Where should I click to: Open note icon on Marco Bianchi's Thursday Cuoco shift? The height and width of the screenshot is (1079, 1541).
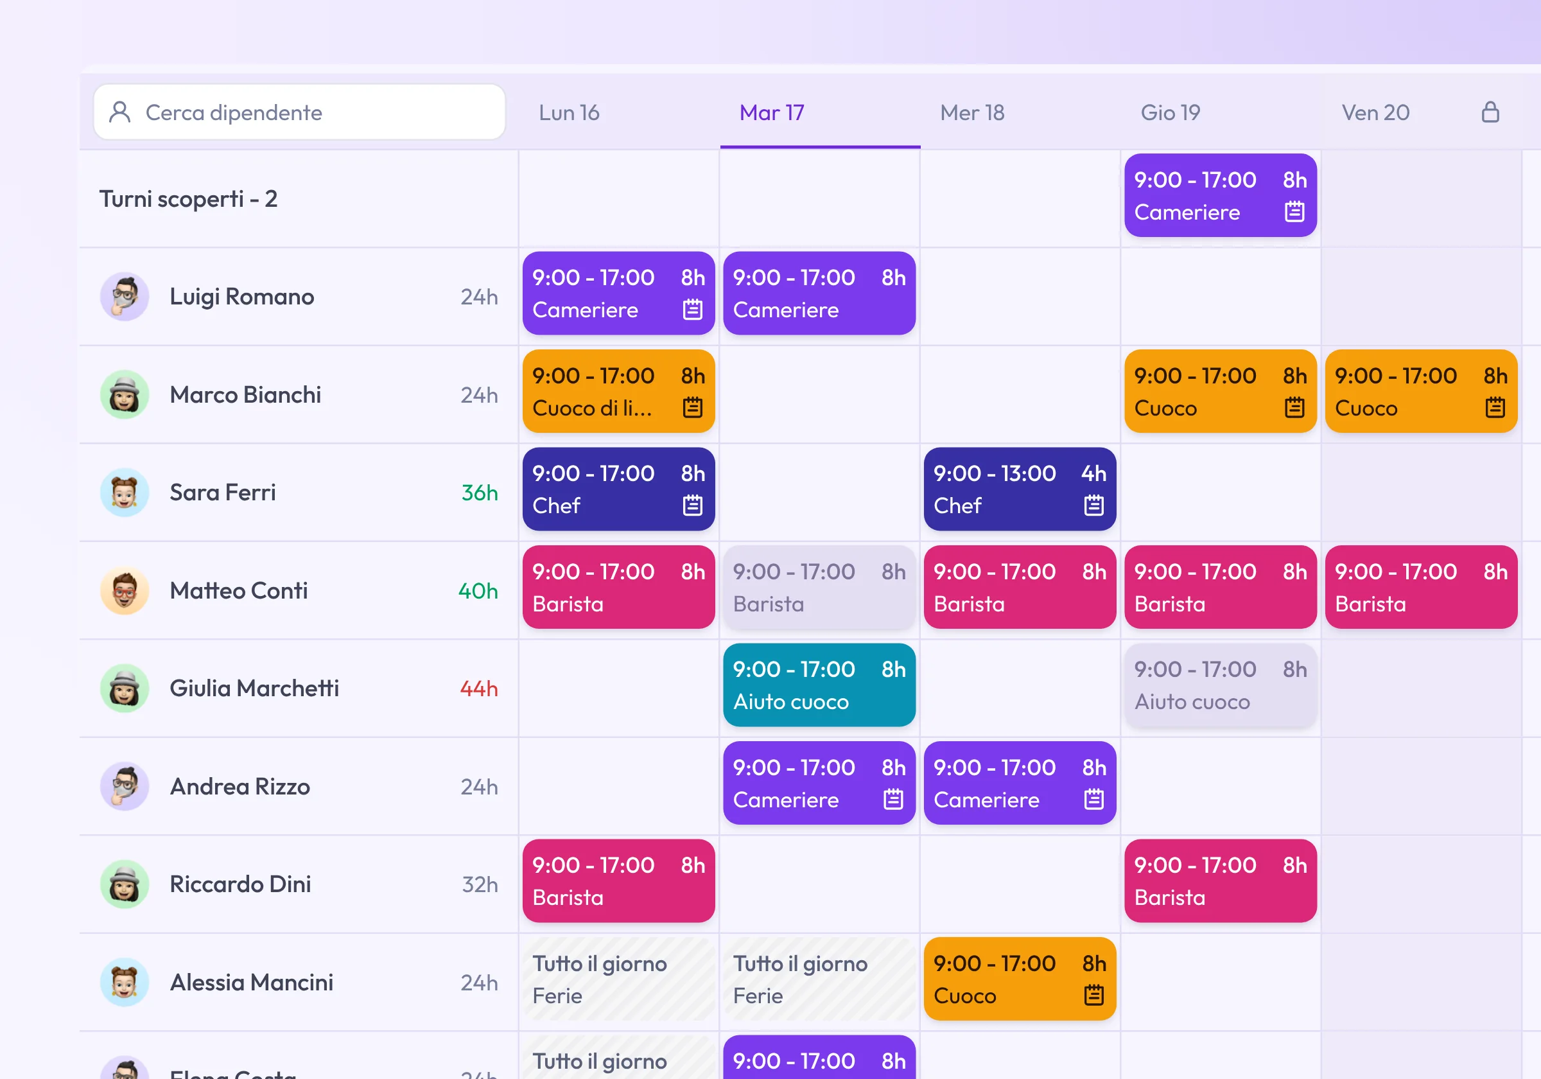tap(1294, 408)
